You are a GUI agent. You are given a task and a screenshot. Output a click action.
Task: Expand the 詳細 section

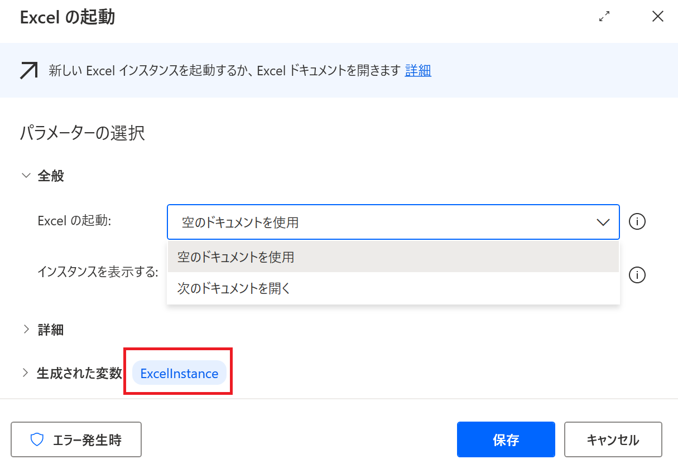click(26, 330)
